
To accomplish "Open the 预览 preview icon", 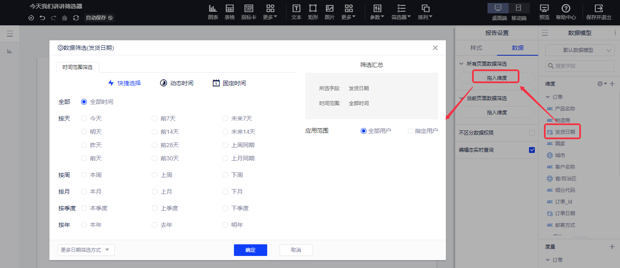I will tap(544, 9).
